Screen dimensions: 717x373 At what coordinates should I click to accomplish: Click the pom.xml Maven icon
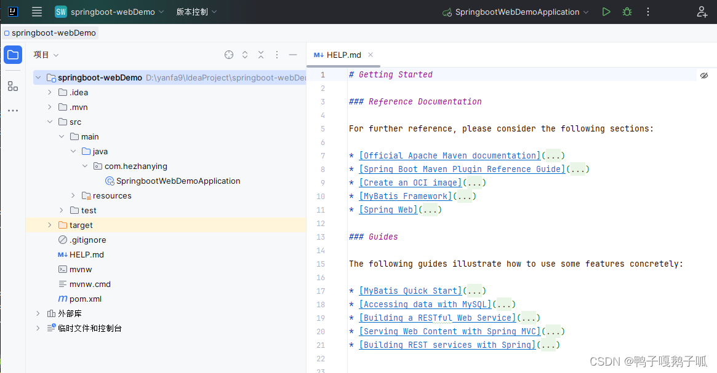[63, 299]
